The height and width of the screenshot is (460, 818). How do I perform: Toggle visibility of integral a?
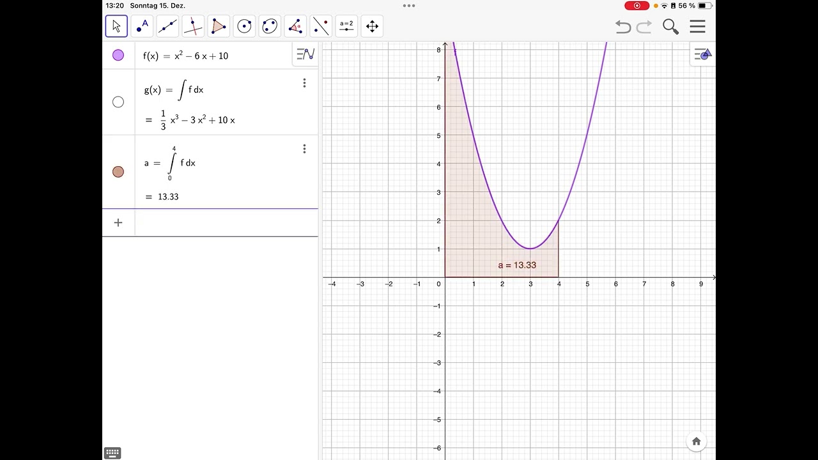tap(118, 172)
